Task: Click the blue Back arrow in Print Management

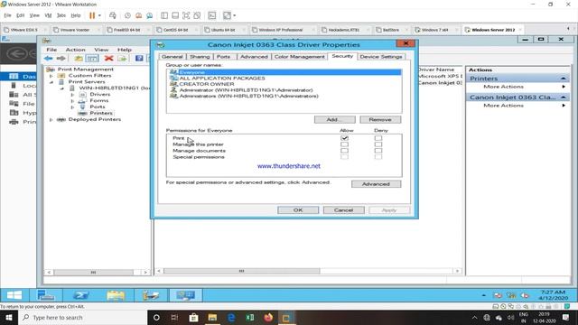Action: [48, 58]
